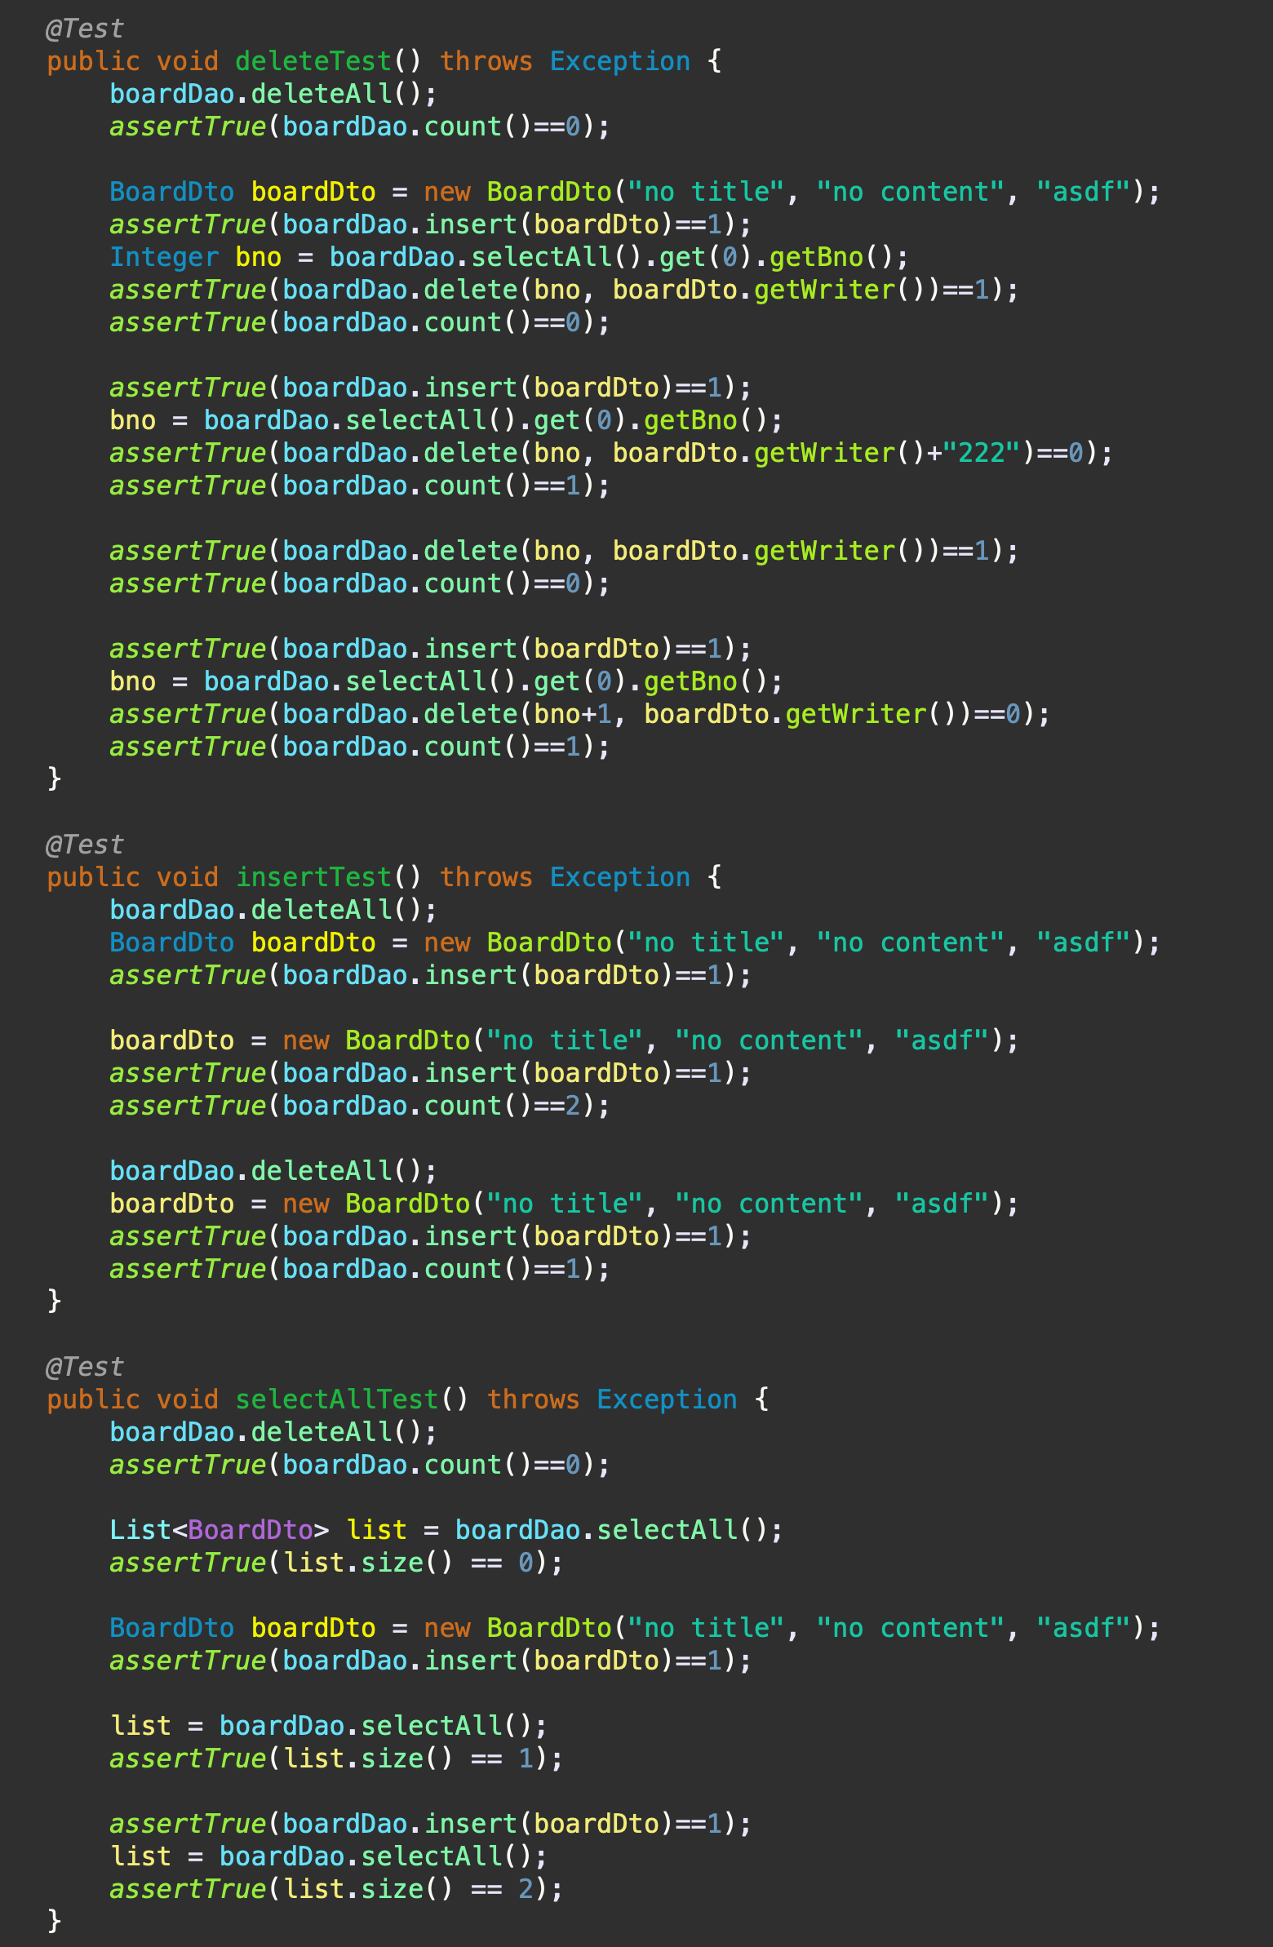Click second deleteAll call in insertTest
1273x1947 pixels.
pos(273,1171)
